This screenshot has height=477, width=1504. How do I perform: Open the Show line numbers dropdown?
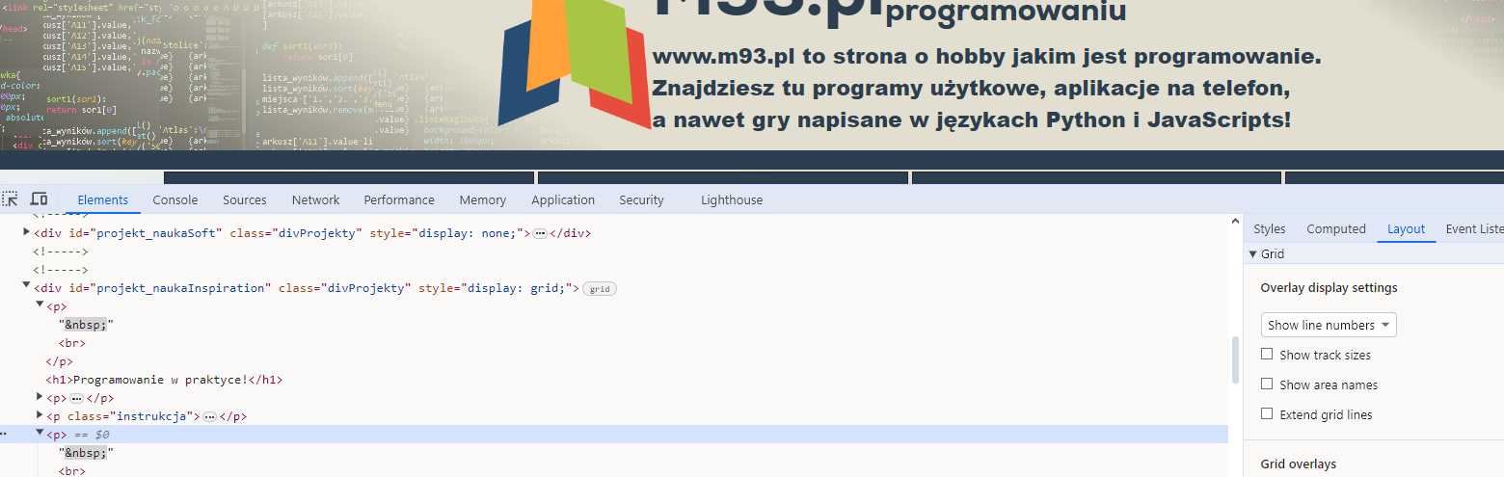coord(1328,325)
